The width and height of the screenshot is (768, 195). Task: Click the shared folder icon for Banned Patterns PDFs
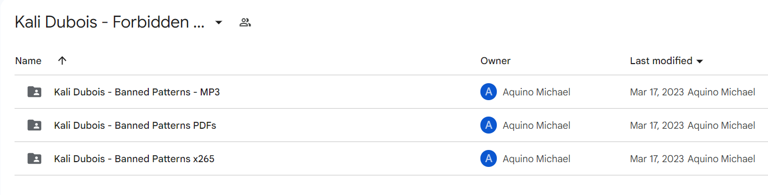tap(34, 125)
